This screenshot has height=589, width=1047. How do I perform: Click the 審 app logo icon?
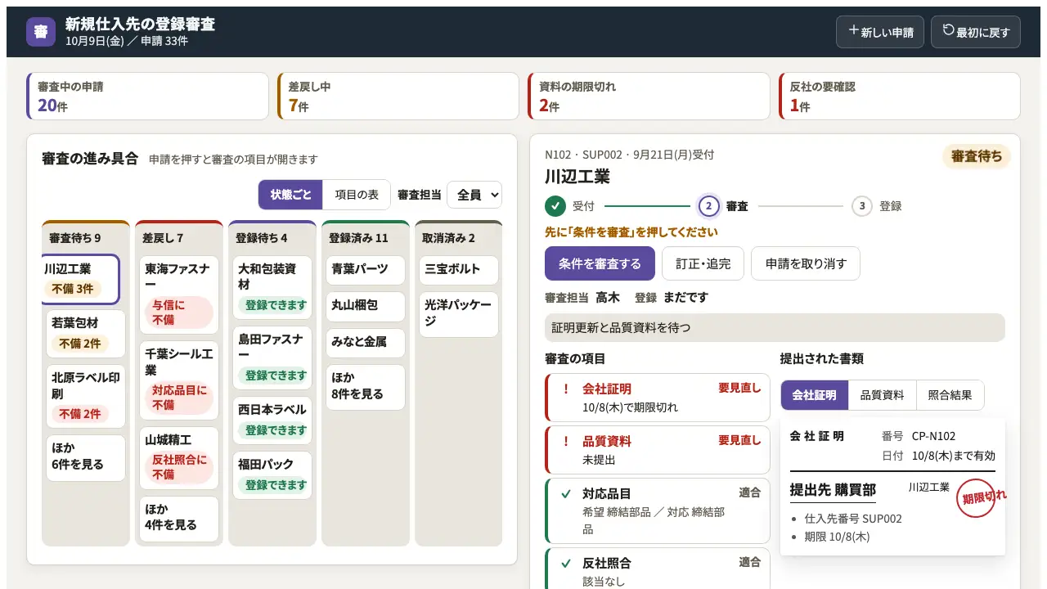pos(41,32)
